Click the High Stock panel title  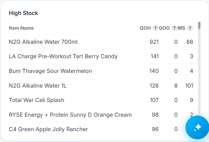[x=24, y=13]
